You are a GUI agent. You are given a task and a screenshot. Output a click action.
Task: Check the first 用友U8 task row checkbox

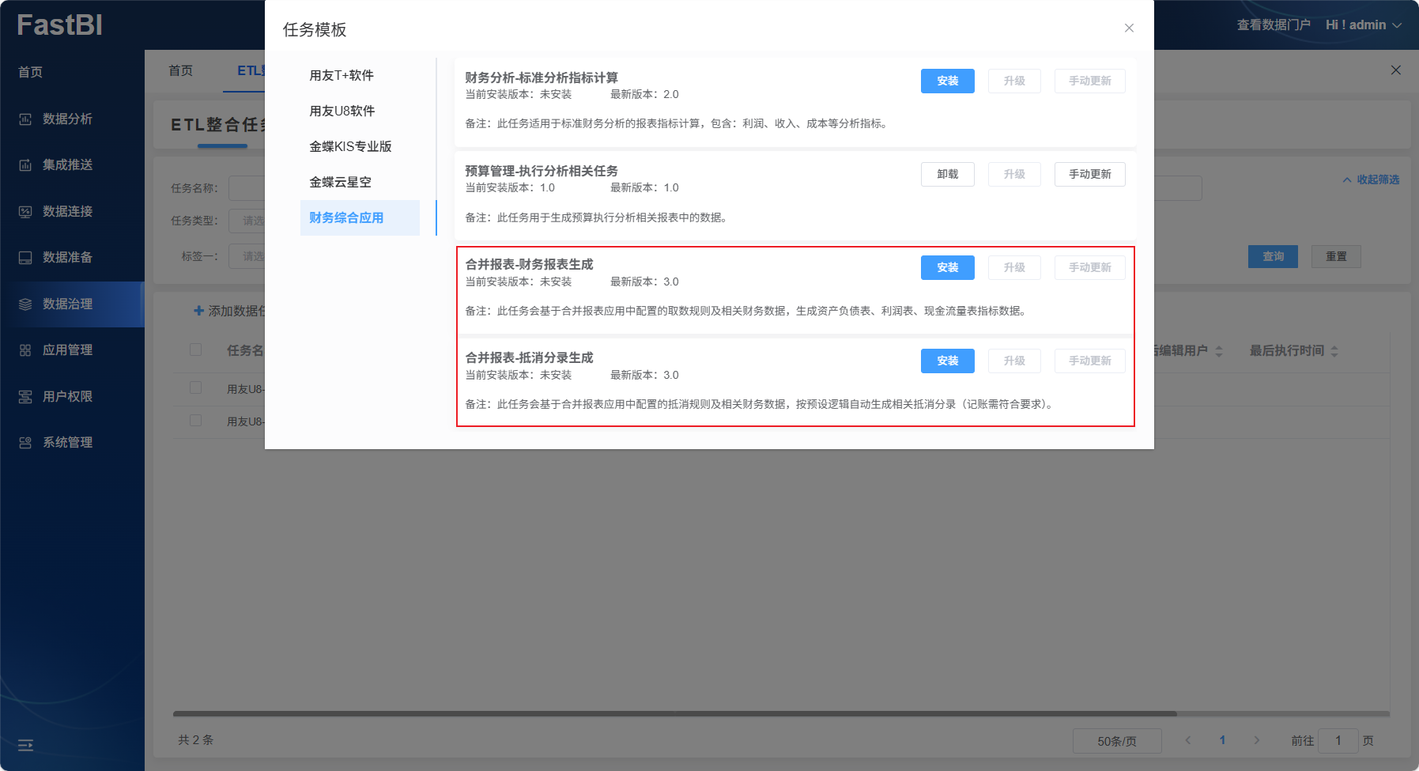(x=196, y=388)
